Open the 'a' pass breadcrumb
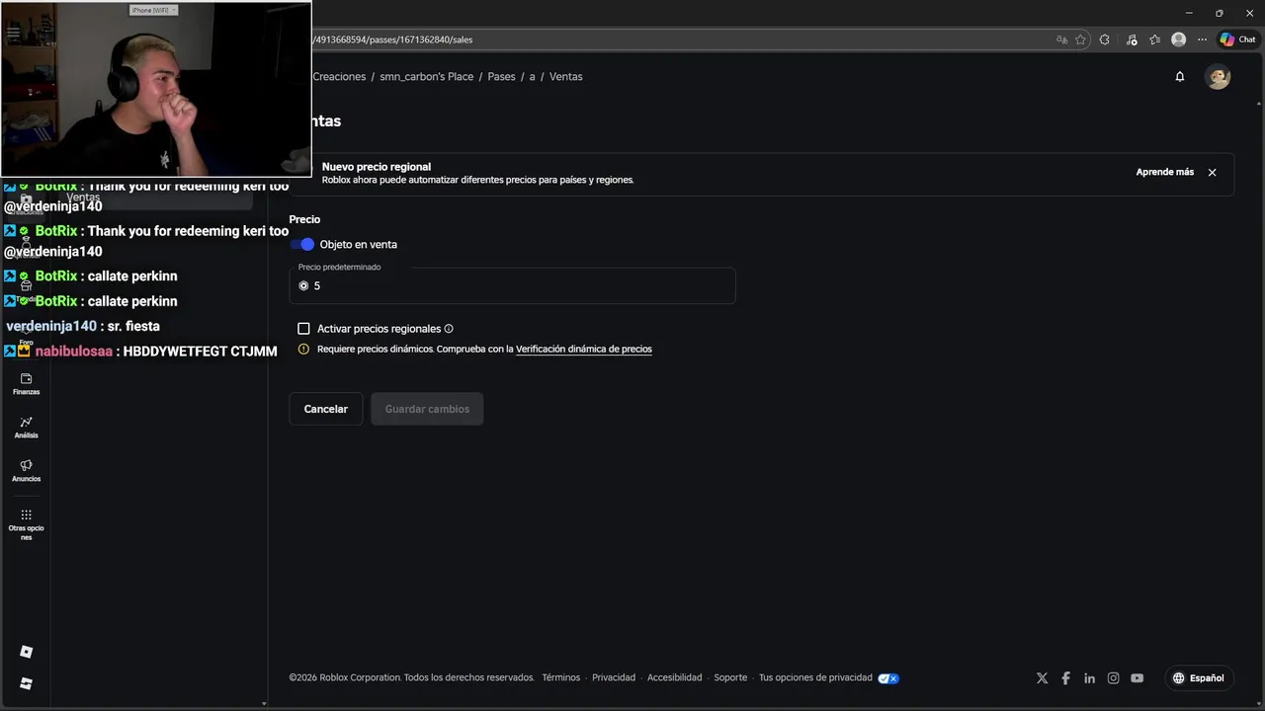This screenshot has width=1265, height=711. click(x=532, y=76)
